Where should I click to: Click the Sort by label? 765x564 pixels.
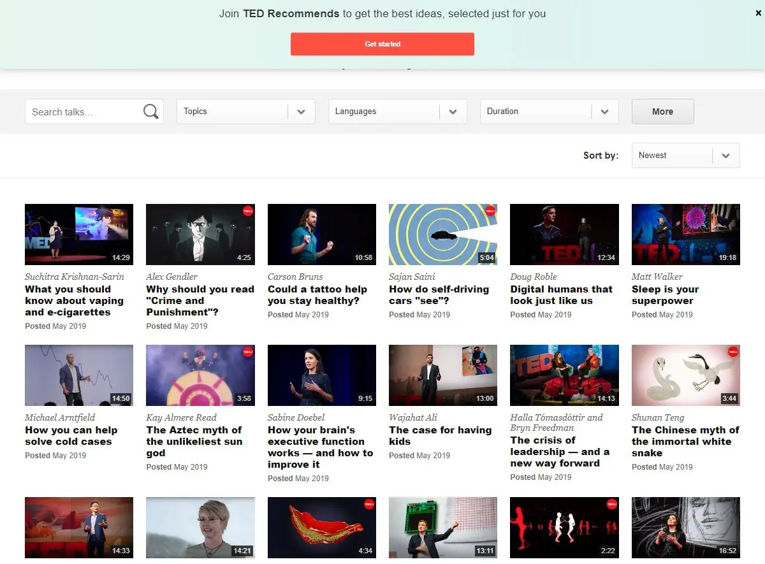point(601,155)
